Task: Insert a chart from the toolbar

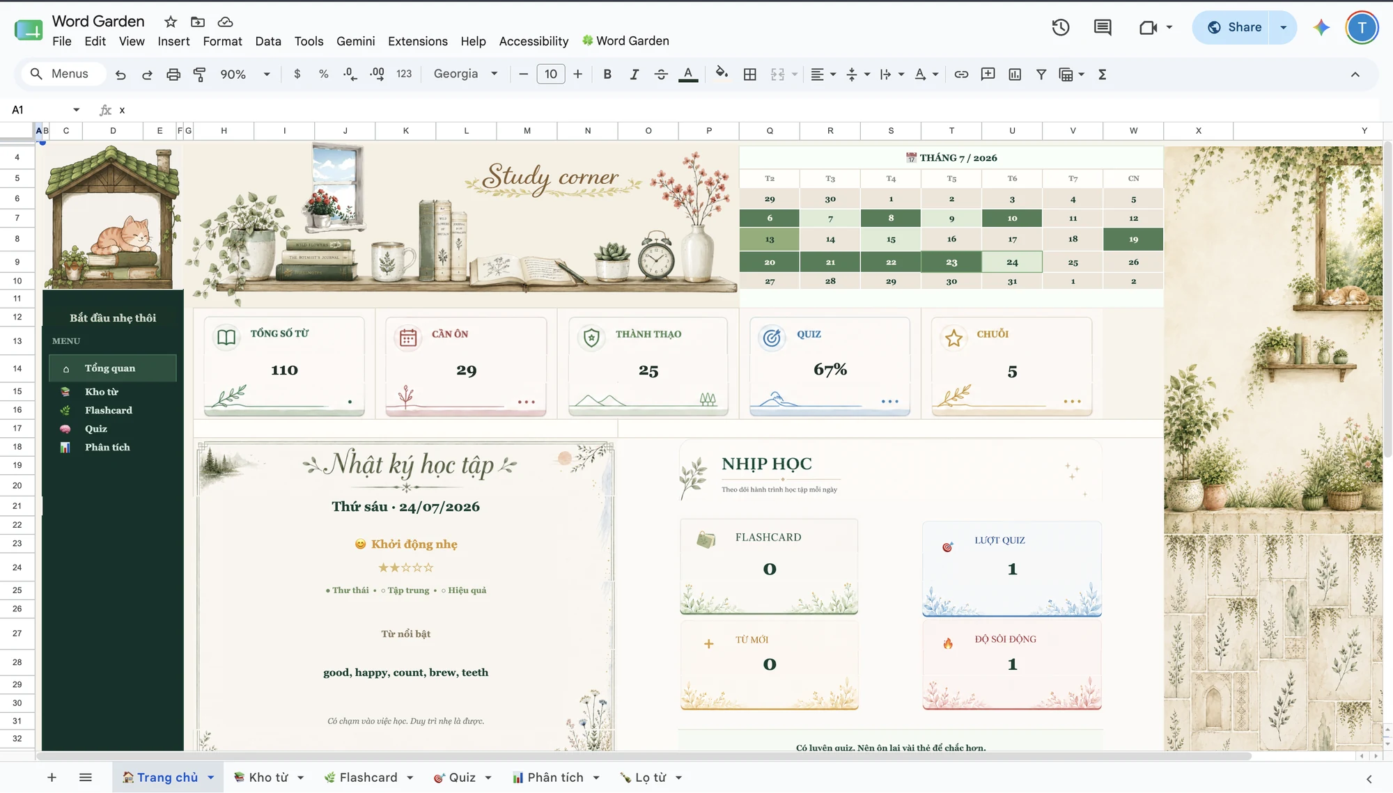Action: click(x=1015, y=74)
